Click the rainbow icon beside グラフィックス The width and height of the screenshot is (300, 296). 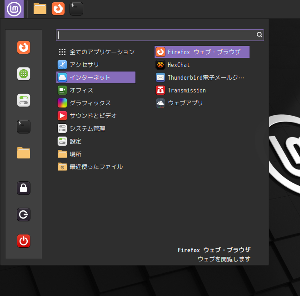click(62, 103)
